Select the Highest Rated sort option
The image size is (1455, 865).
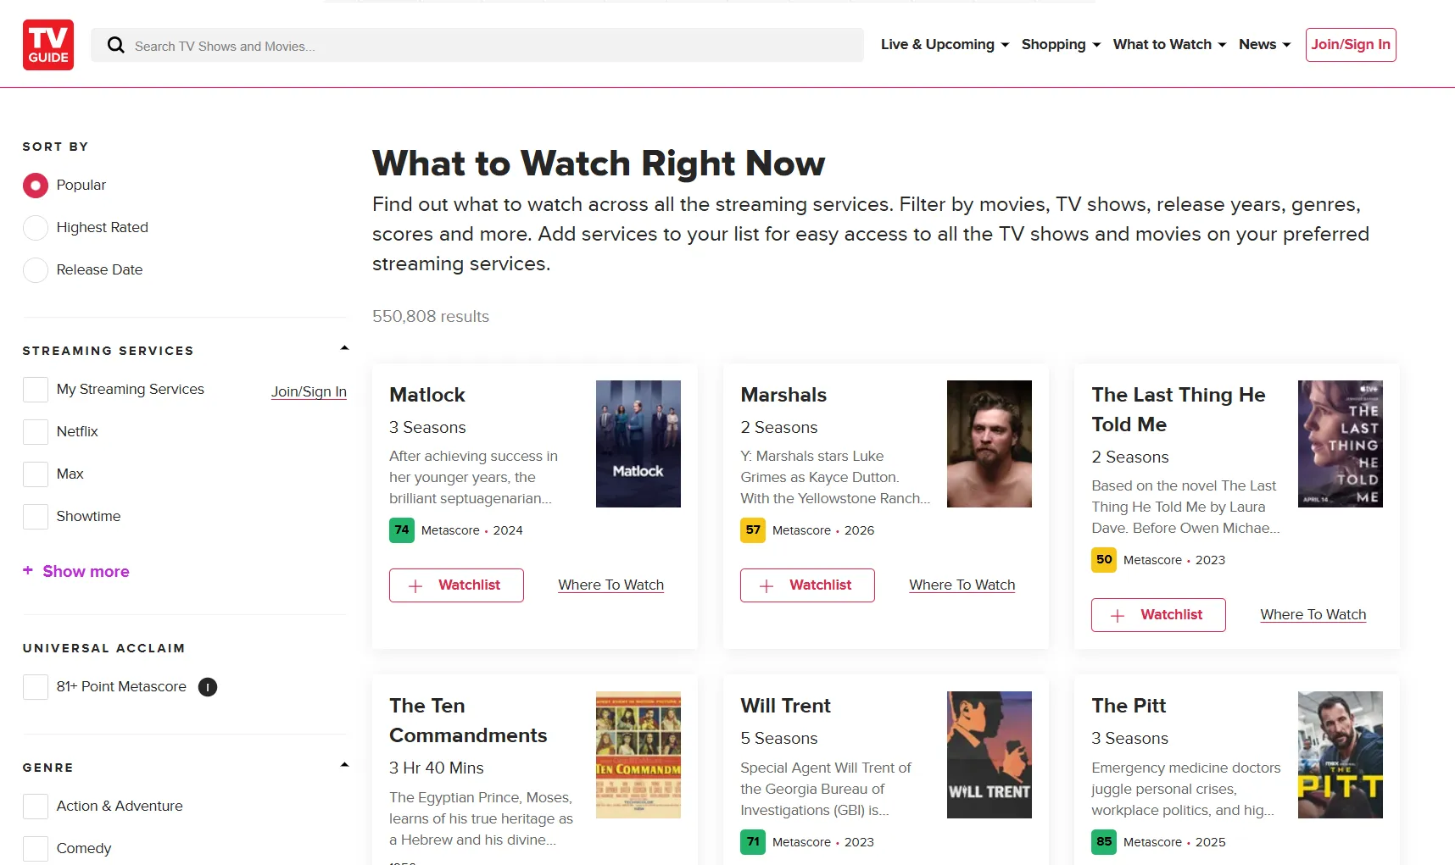(35, 227)
